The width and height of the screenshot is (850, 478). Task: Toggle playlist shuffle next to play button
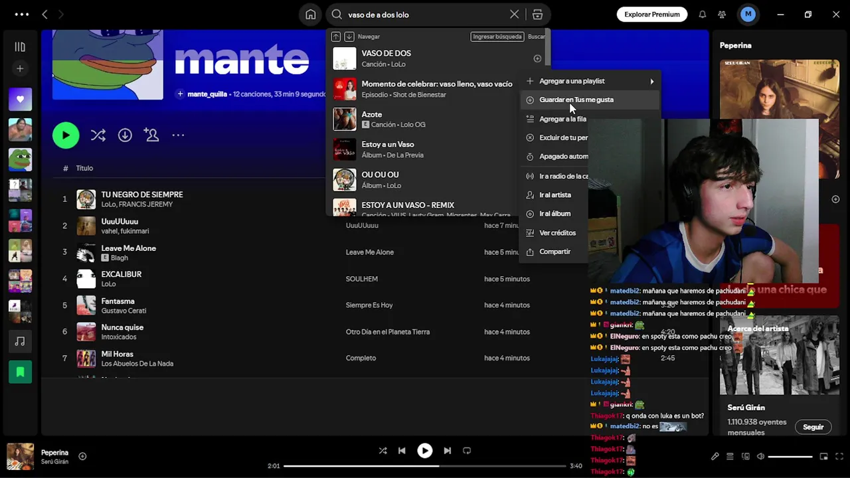[x=98, y=135]
